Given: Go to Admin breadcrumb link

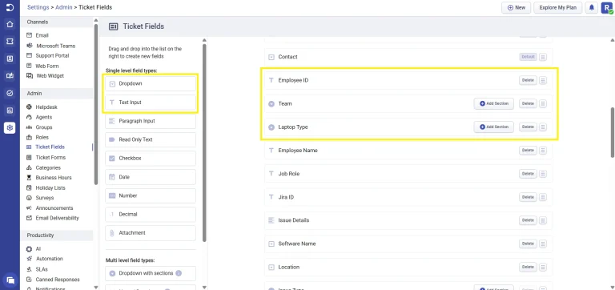Looking at the screenshot, I should 64,7.
